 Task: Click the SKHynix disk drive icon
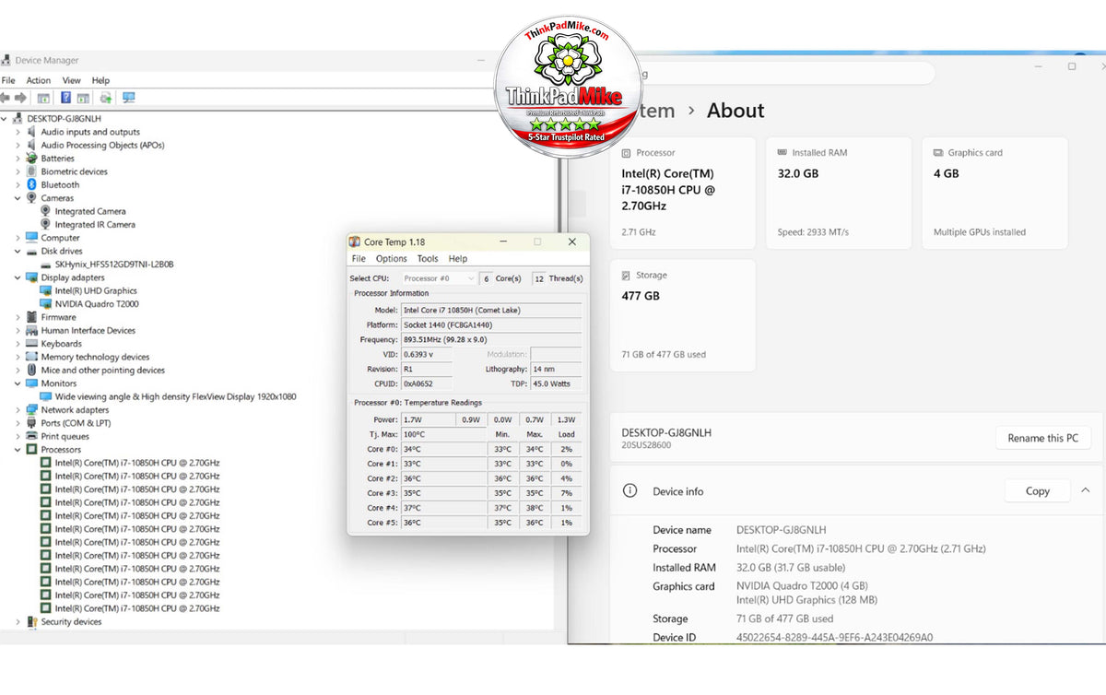tap(46, 265)
